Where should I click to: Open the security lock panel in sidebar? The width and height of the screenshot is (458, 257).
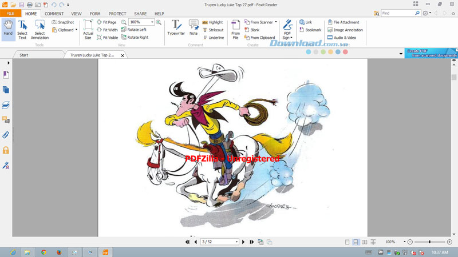click(6, 150)
